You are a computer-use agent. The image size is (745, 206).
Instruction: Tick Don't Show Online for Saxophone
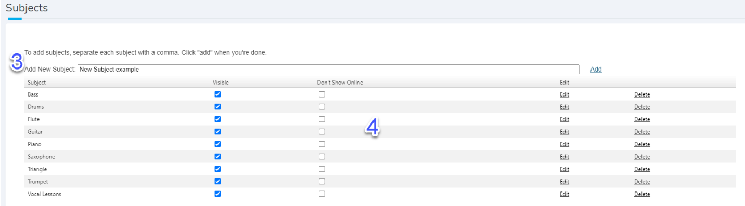click(322, 157)
